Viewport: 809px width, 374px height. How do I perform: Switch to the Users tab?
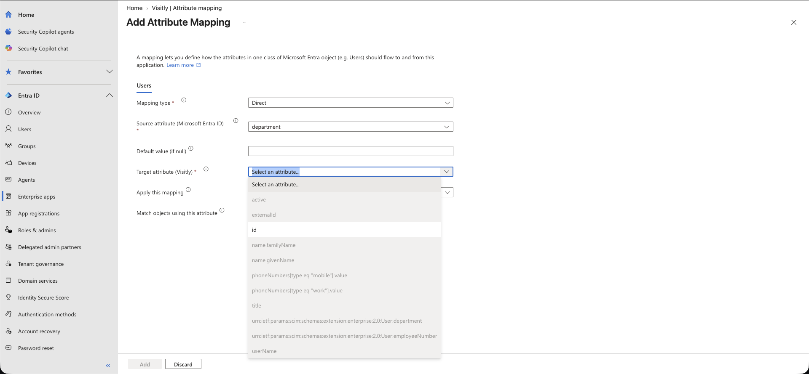tap(144, 86)
